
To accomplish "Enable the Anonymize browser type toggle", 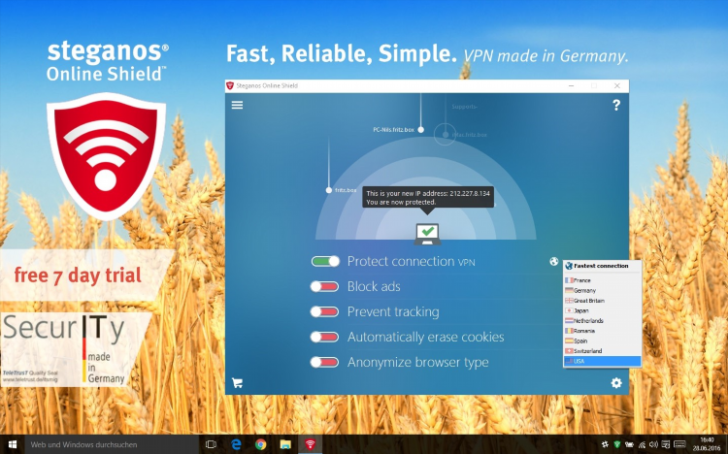I will tap(324, 362).
